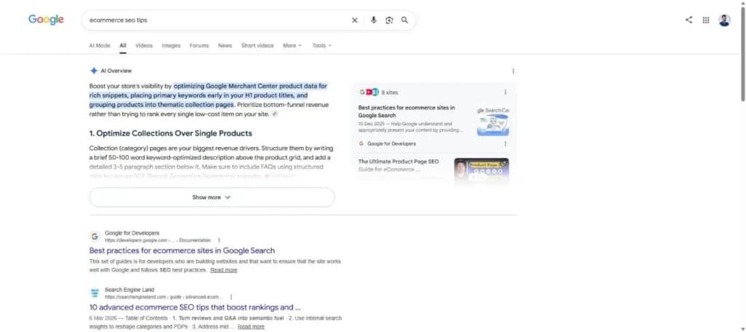Open the share icon near the top right
Viewport: 746px width, 332px height.
coord(688,20)
